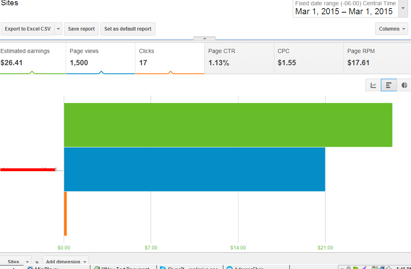Viewport: 411px width, 269px height.
Task: Open the Export options dropdown arrow
Action: click(x=58, y=29)
